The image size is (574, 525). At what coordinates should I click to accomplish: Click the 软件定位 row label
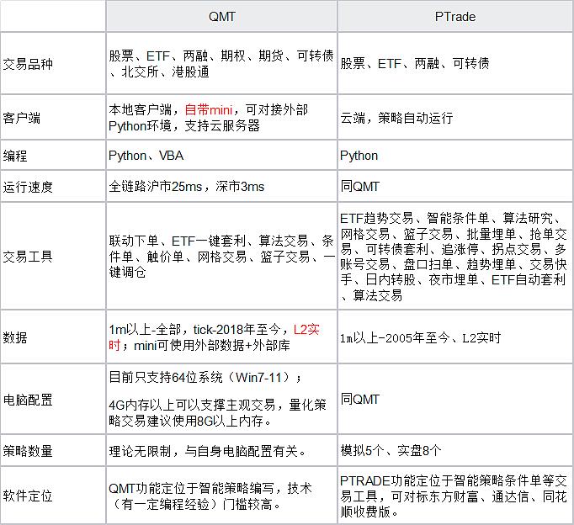28,496
